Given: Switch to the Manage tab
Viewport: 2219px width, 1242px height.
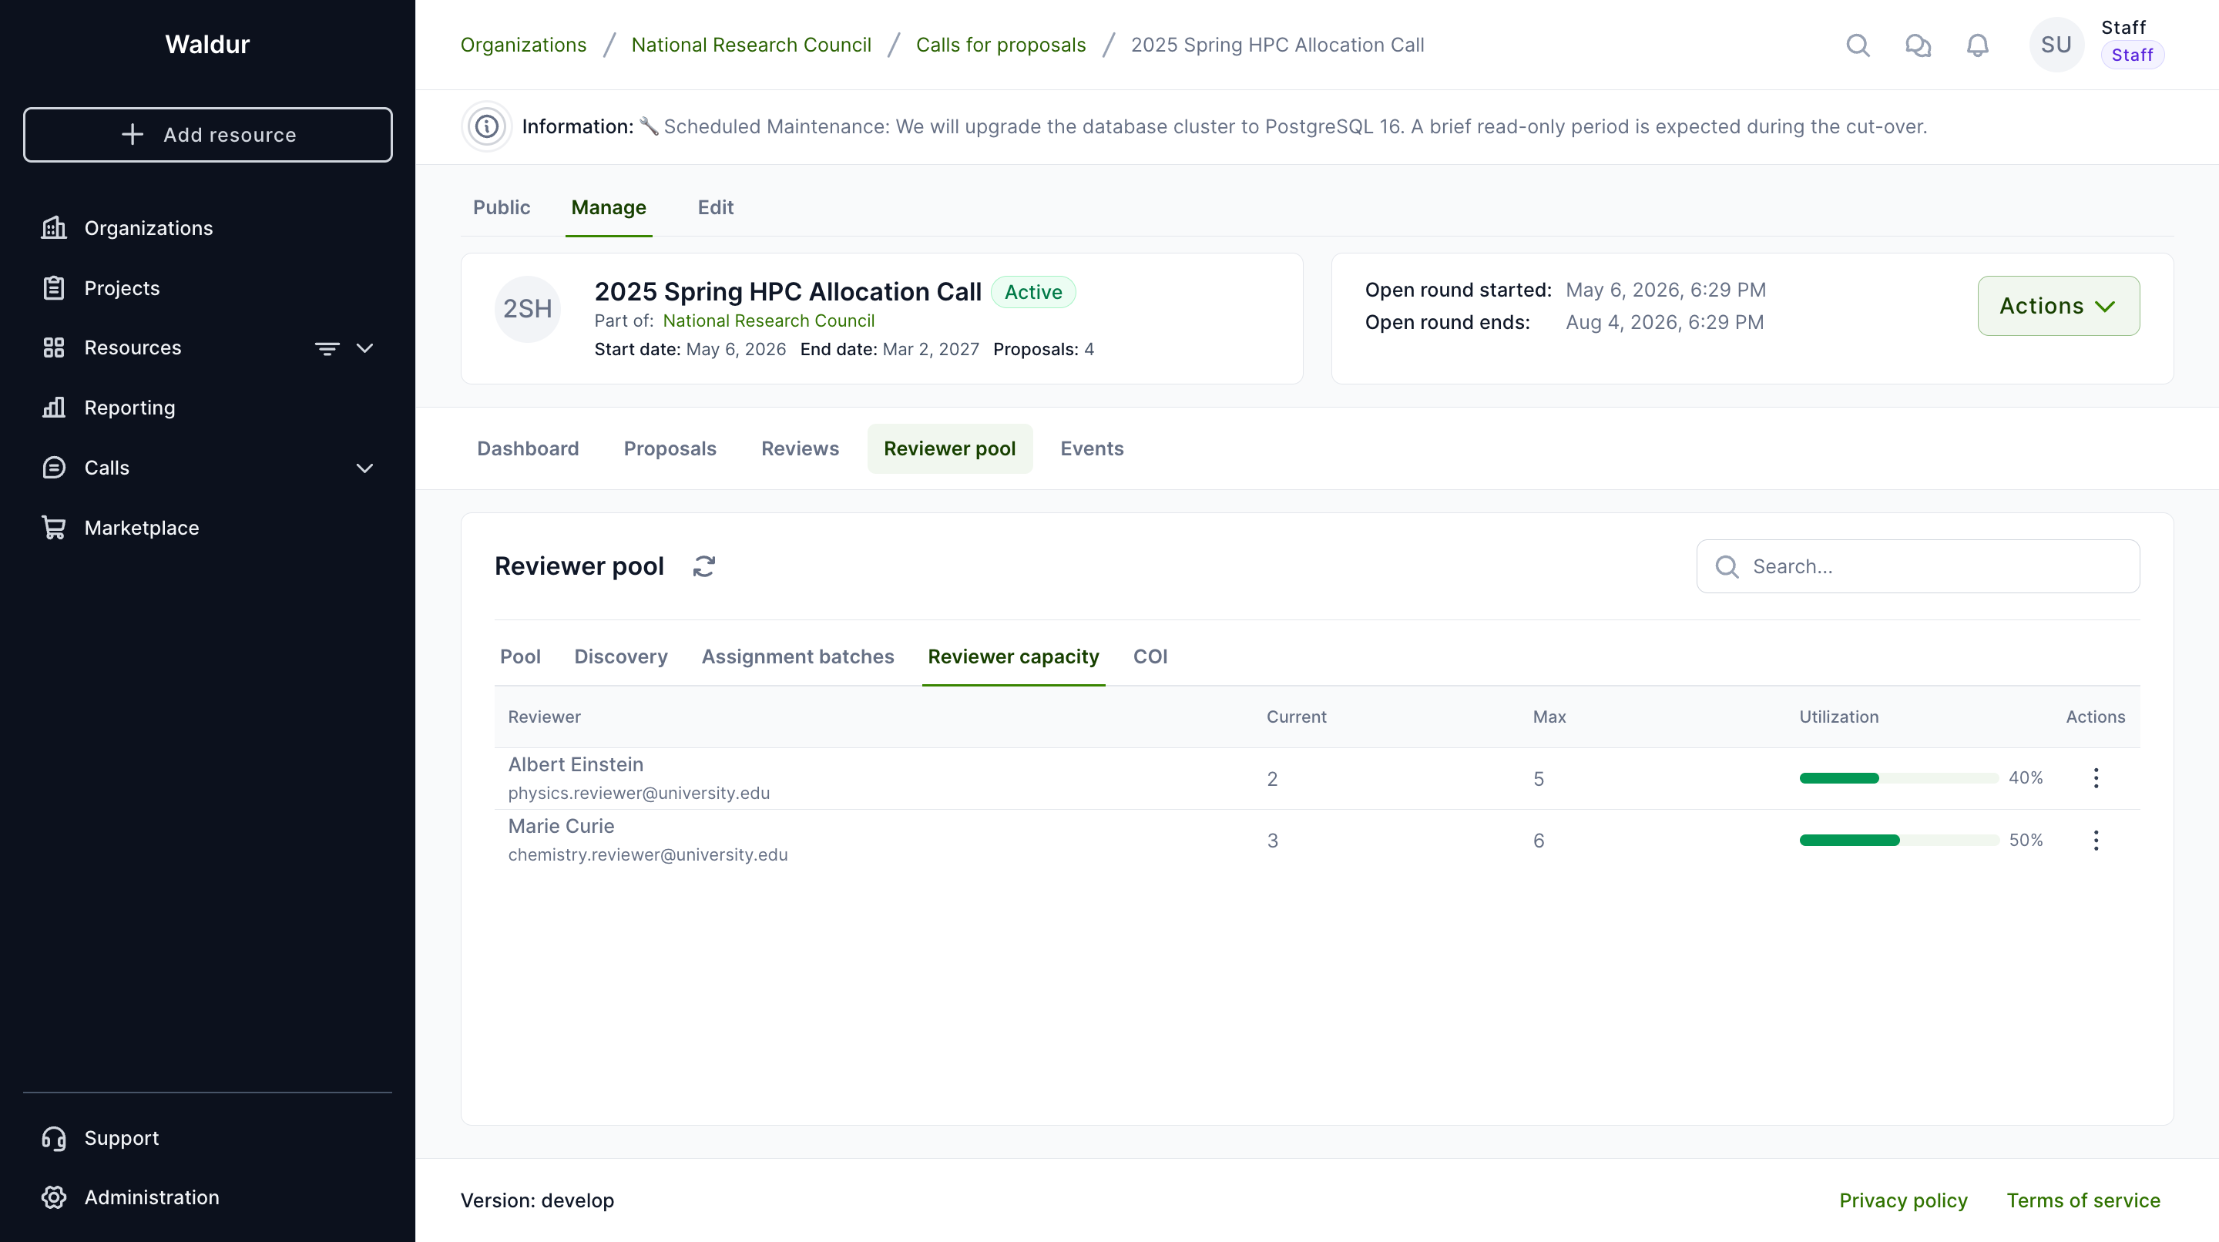Looking at the screenshot, I should (608, 207).
